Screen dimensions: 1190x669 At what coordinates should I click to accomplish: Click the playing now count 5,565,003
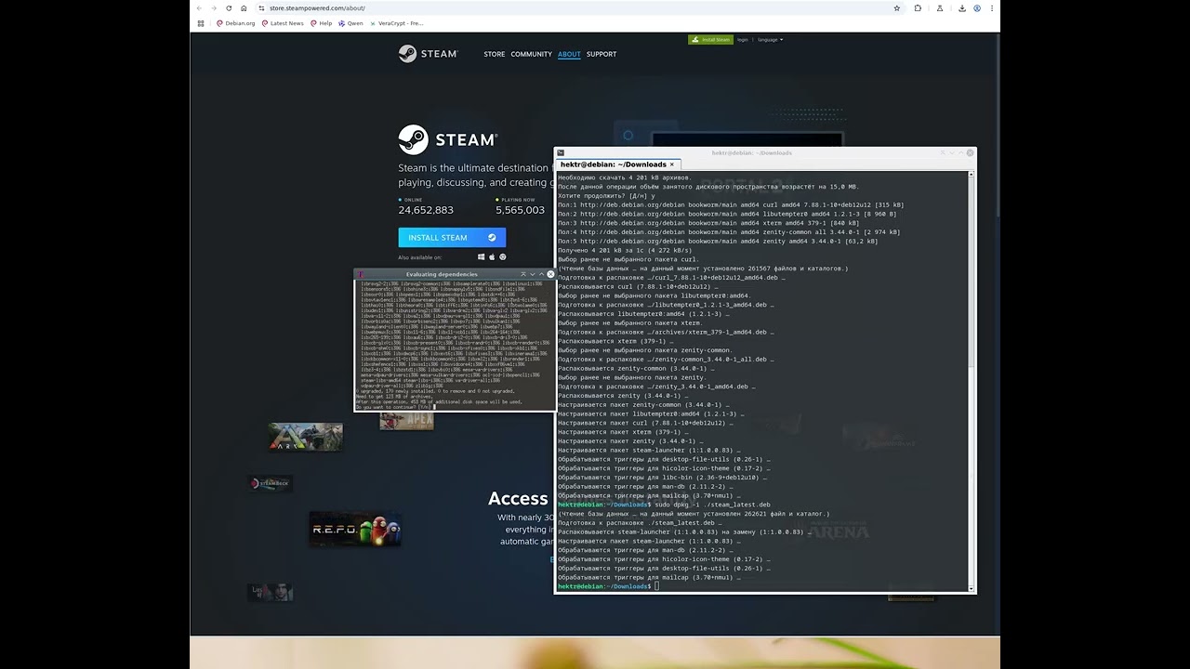click(520, 210)
